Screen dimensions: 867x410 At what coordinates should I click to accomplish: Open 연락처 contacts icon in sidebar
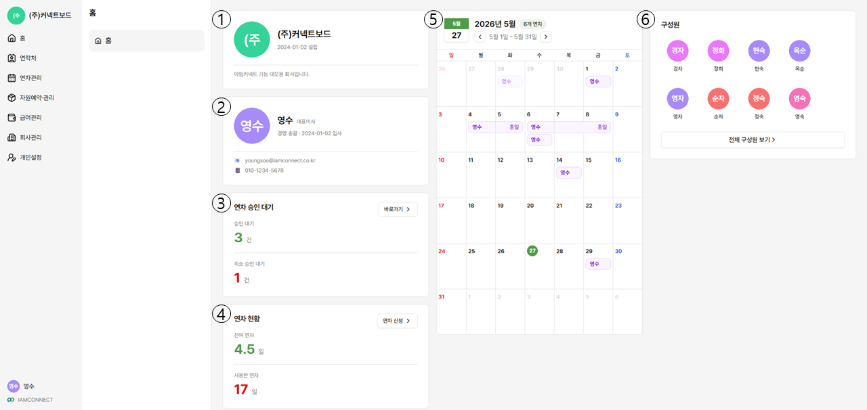(x=12, y=58)
